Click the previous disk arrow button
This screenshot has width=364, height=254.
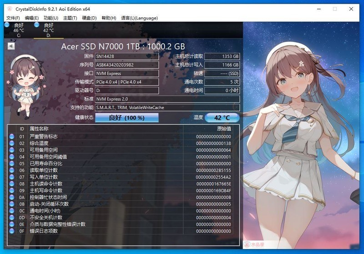(x=11, y=46)
